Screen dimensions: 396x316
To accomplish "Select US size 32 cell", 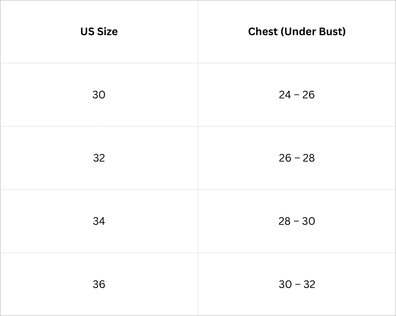I will [99, 158].
